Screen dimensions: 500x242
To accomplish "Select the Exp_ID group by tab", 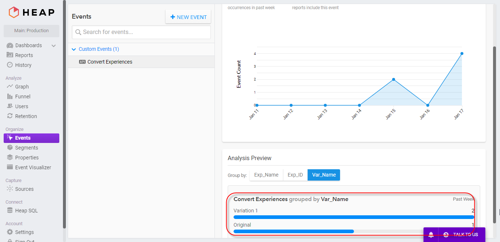I will coord(295,175).
